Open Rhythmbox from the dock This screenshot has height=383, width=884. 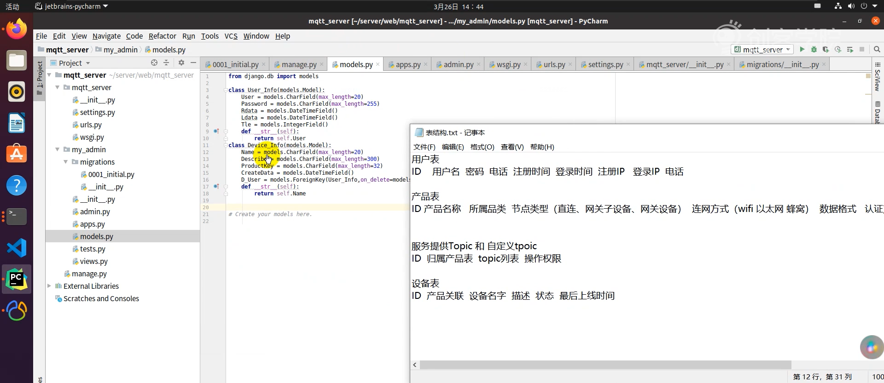click(x=17, y=91)
